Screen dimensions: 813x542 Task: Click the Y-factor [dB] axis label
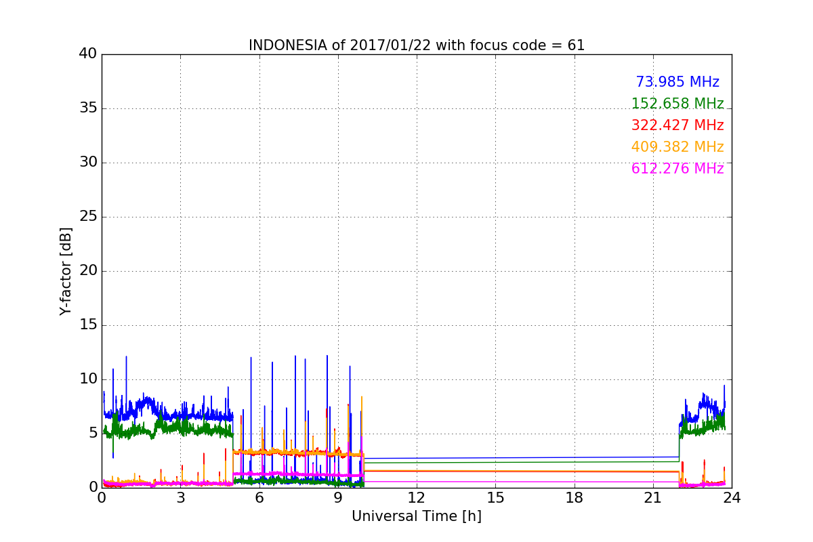point(66,271)
